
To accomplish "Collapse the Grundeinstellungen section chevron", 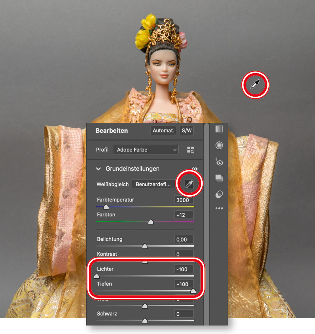I will click(98, 169).
